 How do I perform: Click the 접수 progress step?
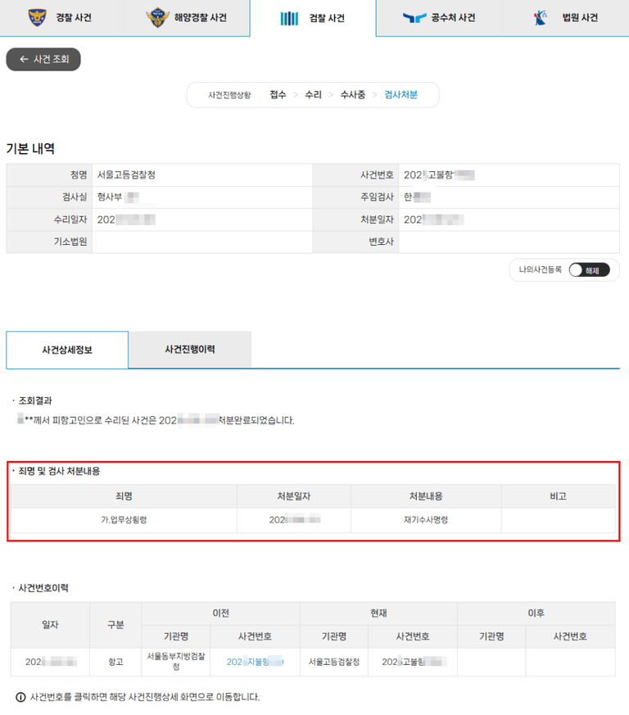[x=278, y=95]
